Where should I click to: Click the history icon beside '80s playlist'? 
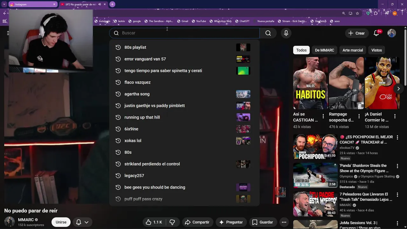click(x=118, y=47)
